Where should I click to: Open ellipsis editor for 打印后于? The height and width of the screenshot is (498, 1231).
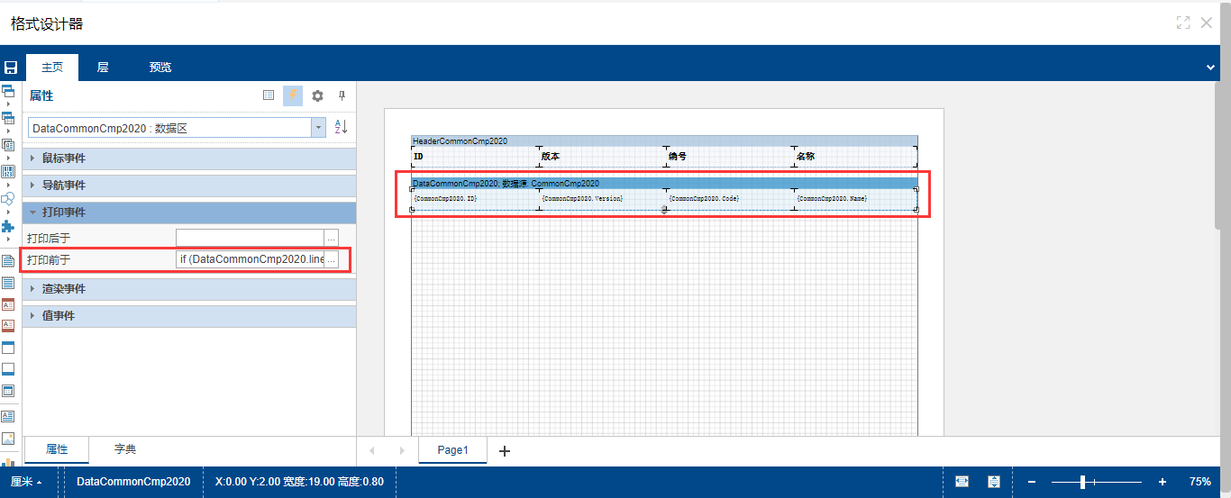coord(332,238)
